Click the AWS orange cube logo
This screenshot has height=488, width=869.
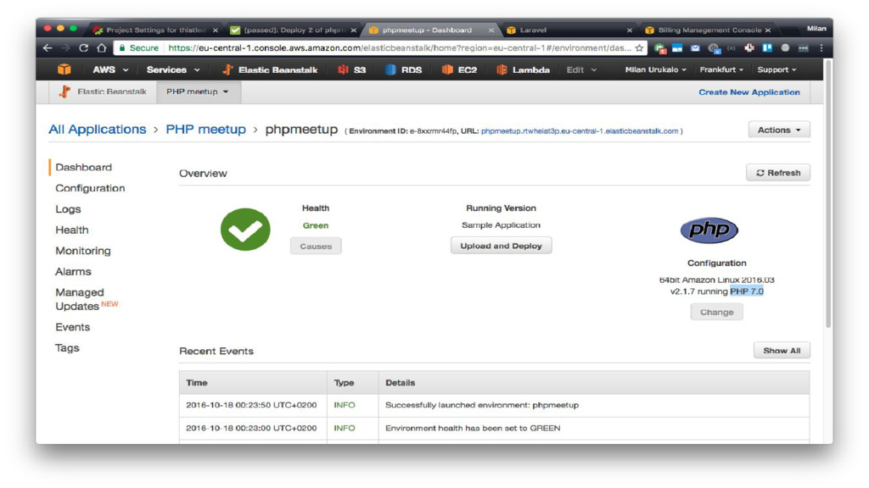64,69
